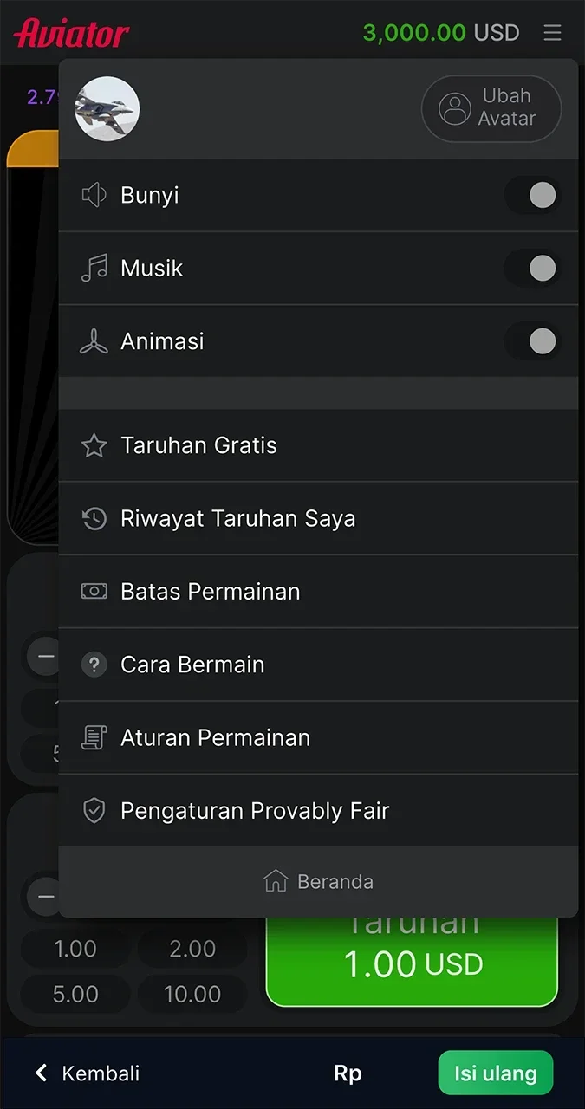The image size is (585, 1109).
Task: Click the star icon for Taruhan Gratis
Action: point(94,445)
